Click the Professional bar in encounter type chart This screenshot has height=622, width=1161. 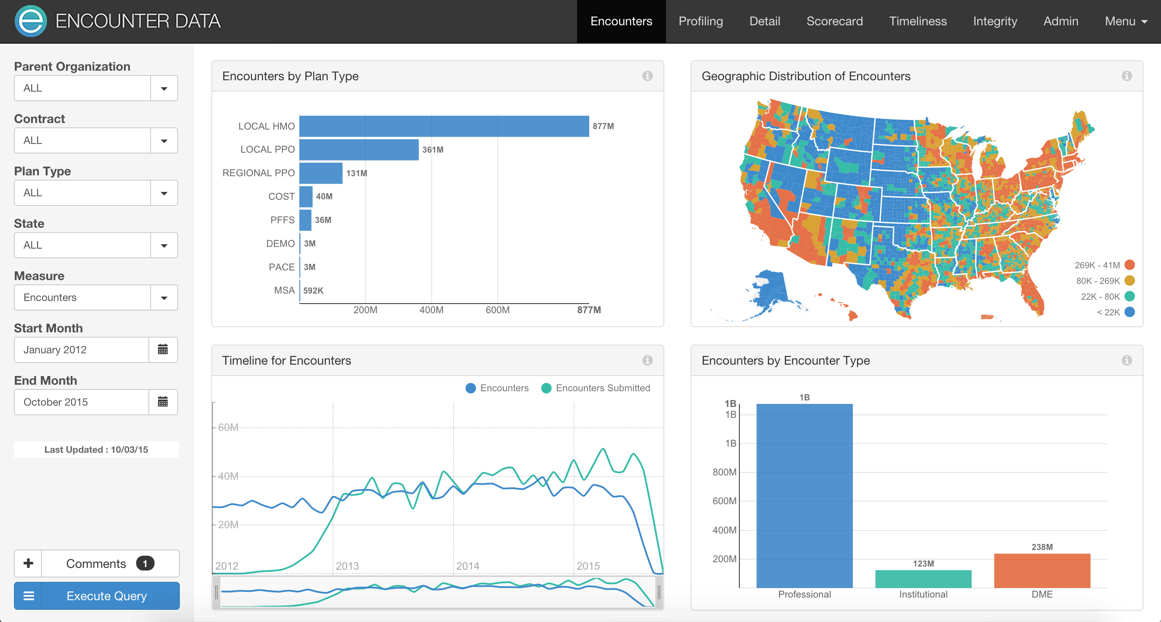point(804,496)
